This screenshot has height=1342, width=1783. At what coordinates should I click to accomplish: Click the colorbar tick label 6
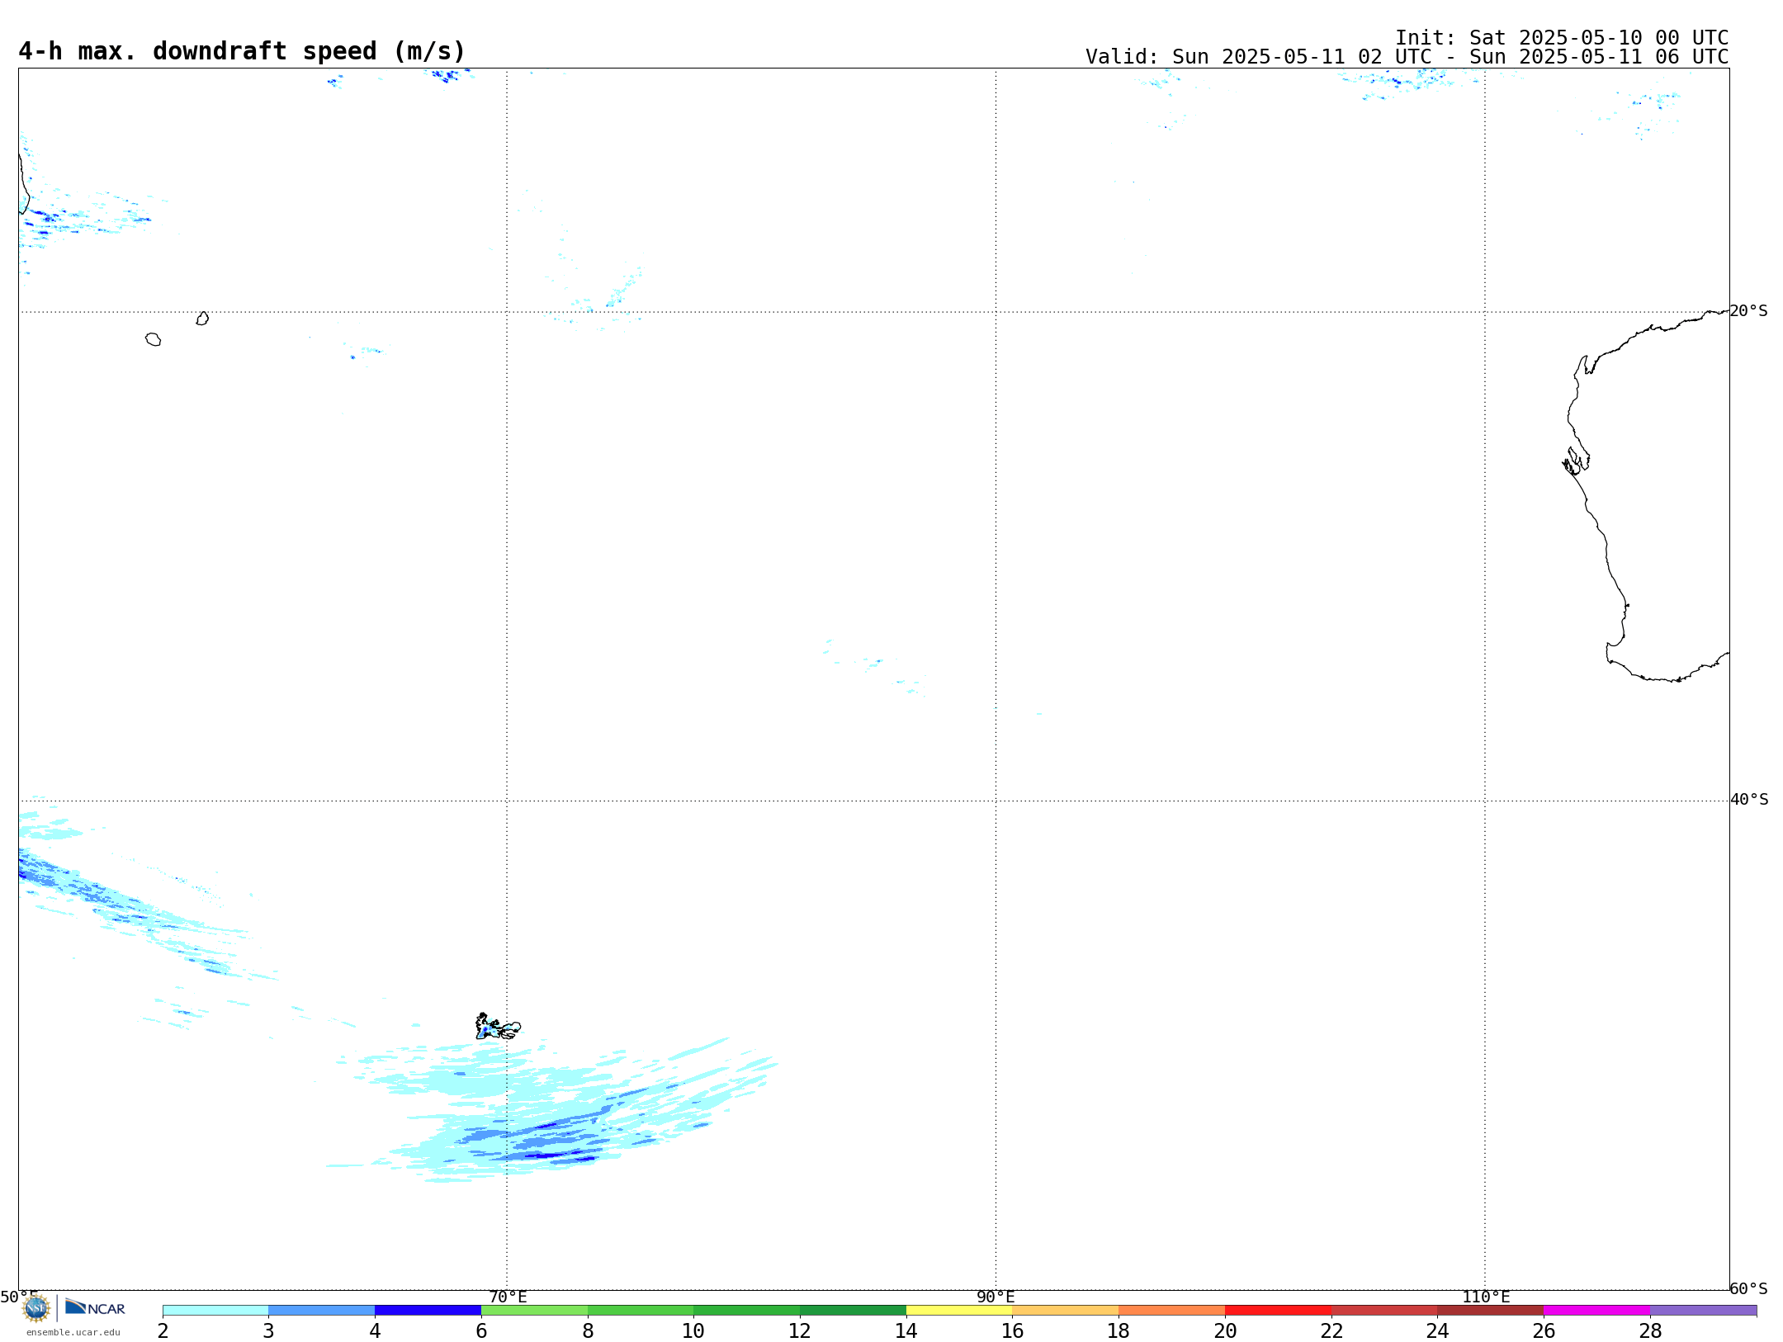(x=481, y=1330)
